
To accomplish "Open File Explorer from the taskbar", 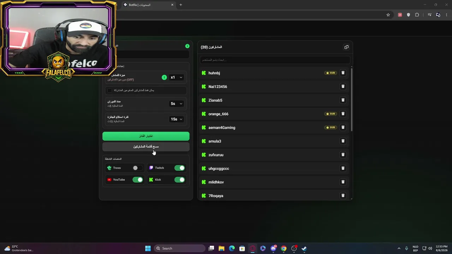I will 221,248.
